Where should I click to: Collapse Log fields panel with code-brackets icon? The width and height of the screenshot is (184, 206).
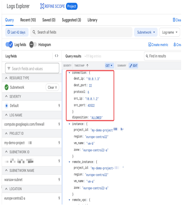pyautogui.click(x=56, y=56)
